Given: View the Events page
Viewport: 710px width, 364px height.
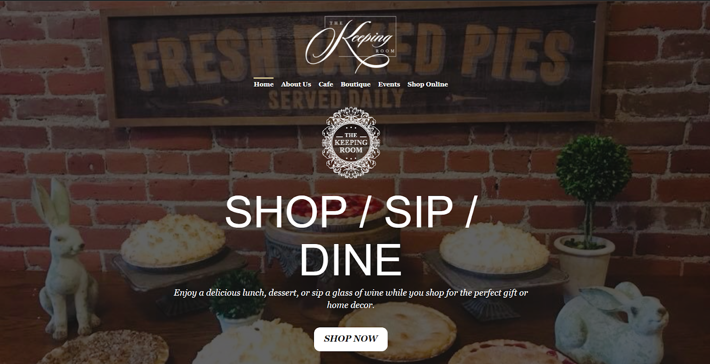Looking at the screenshot, I should pos(389,84).
